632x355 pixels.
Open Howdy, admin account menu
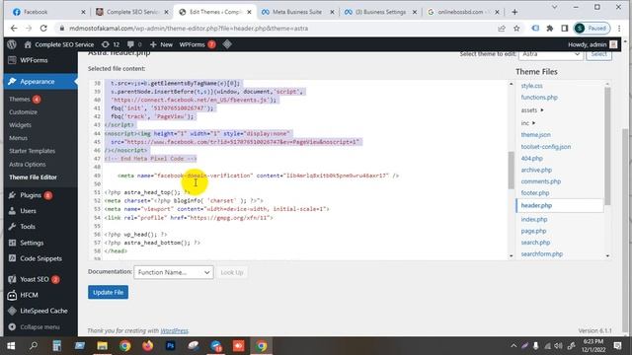[x=592, y=44]
